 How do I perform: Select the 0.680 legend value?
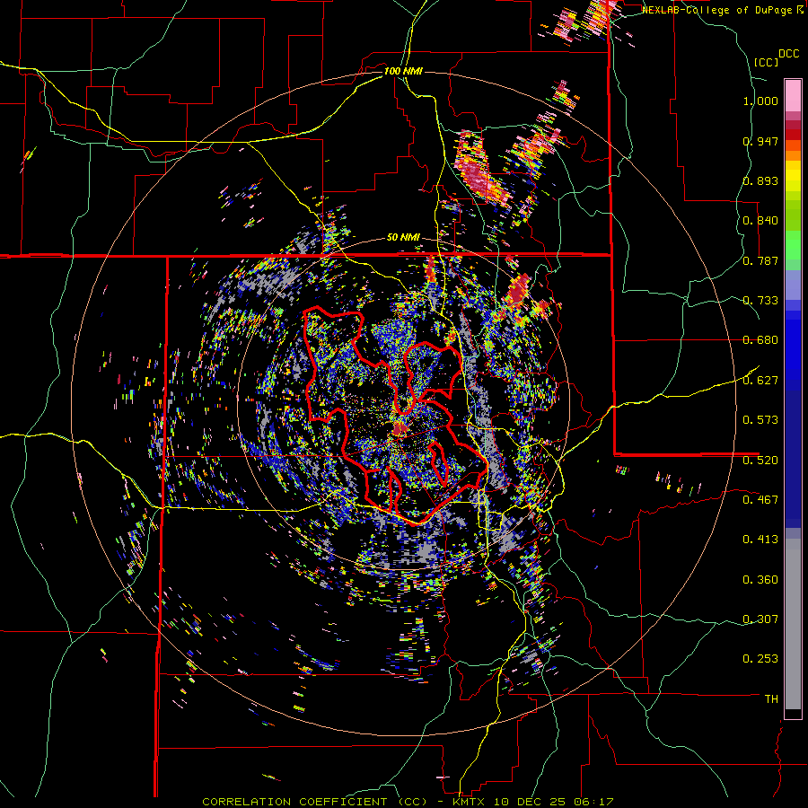[x=760, y=340]
